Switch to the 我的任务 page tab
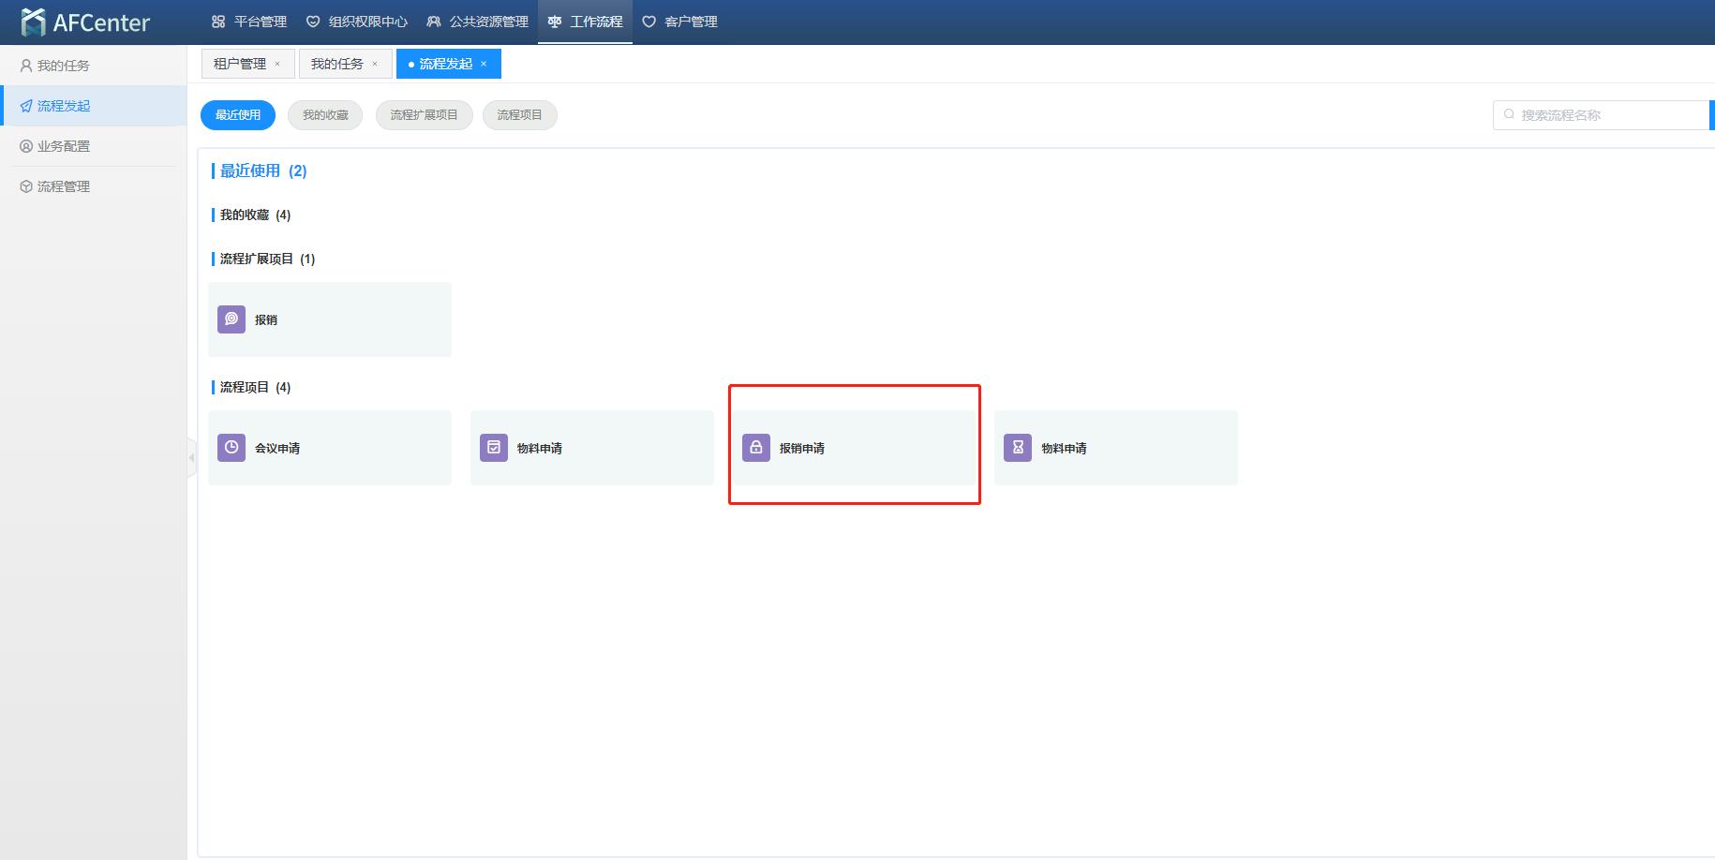This screenshot has height=860, width=1715. point(336,64)
